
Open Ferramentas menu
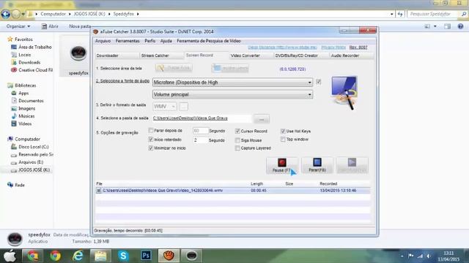[128, 41]
